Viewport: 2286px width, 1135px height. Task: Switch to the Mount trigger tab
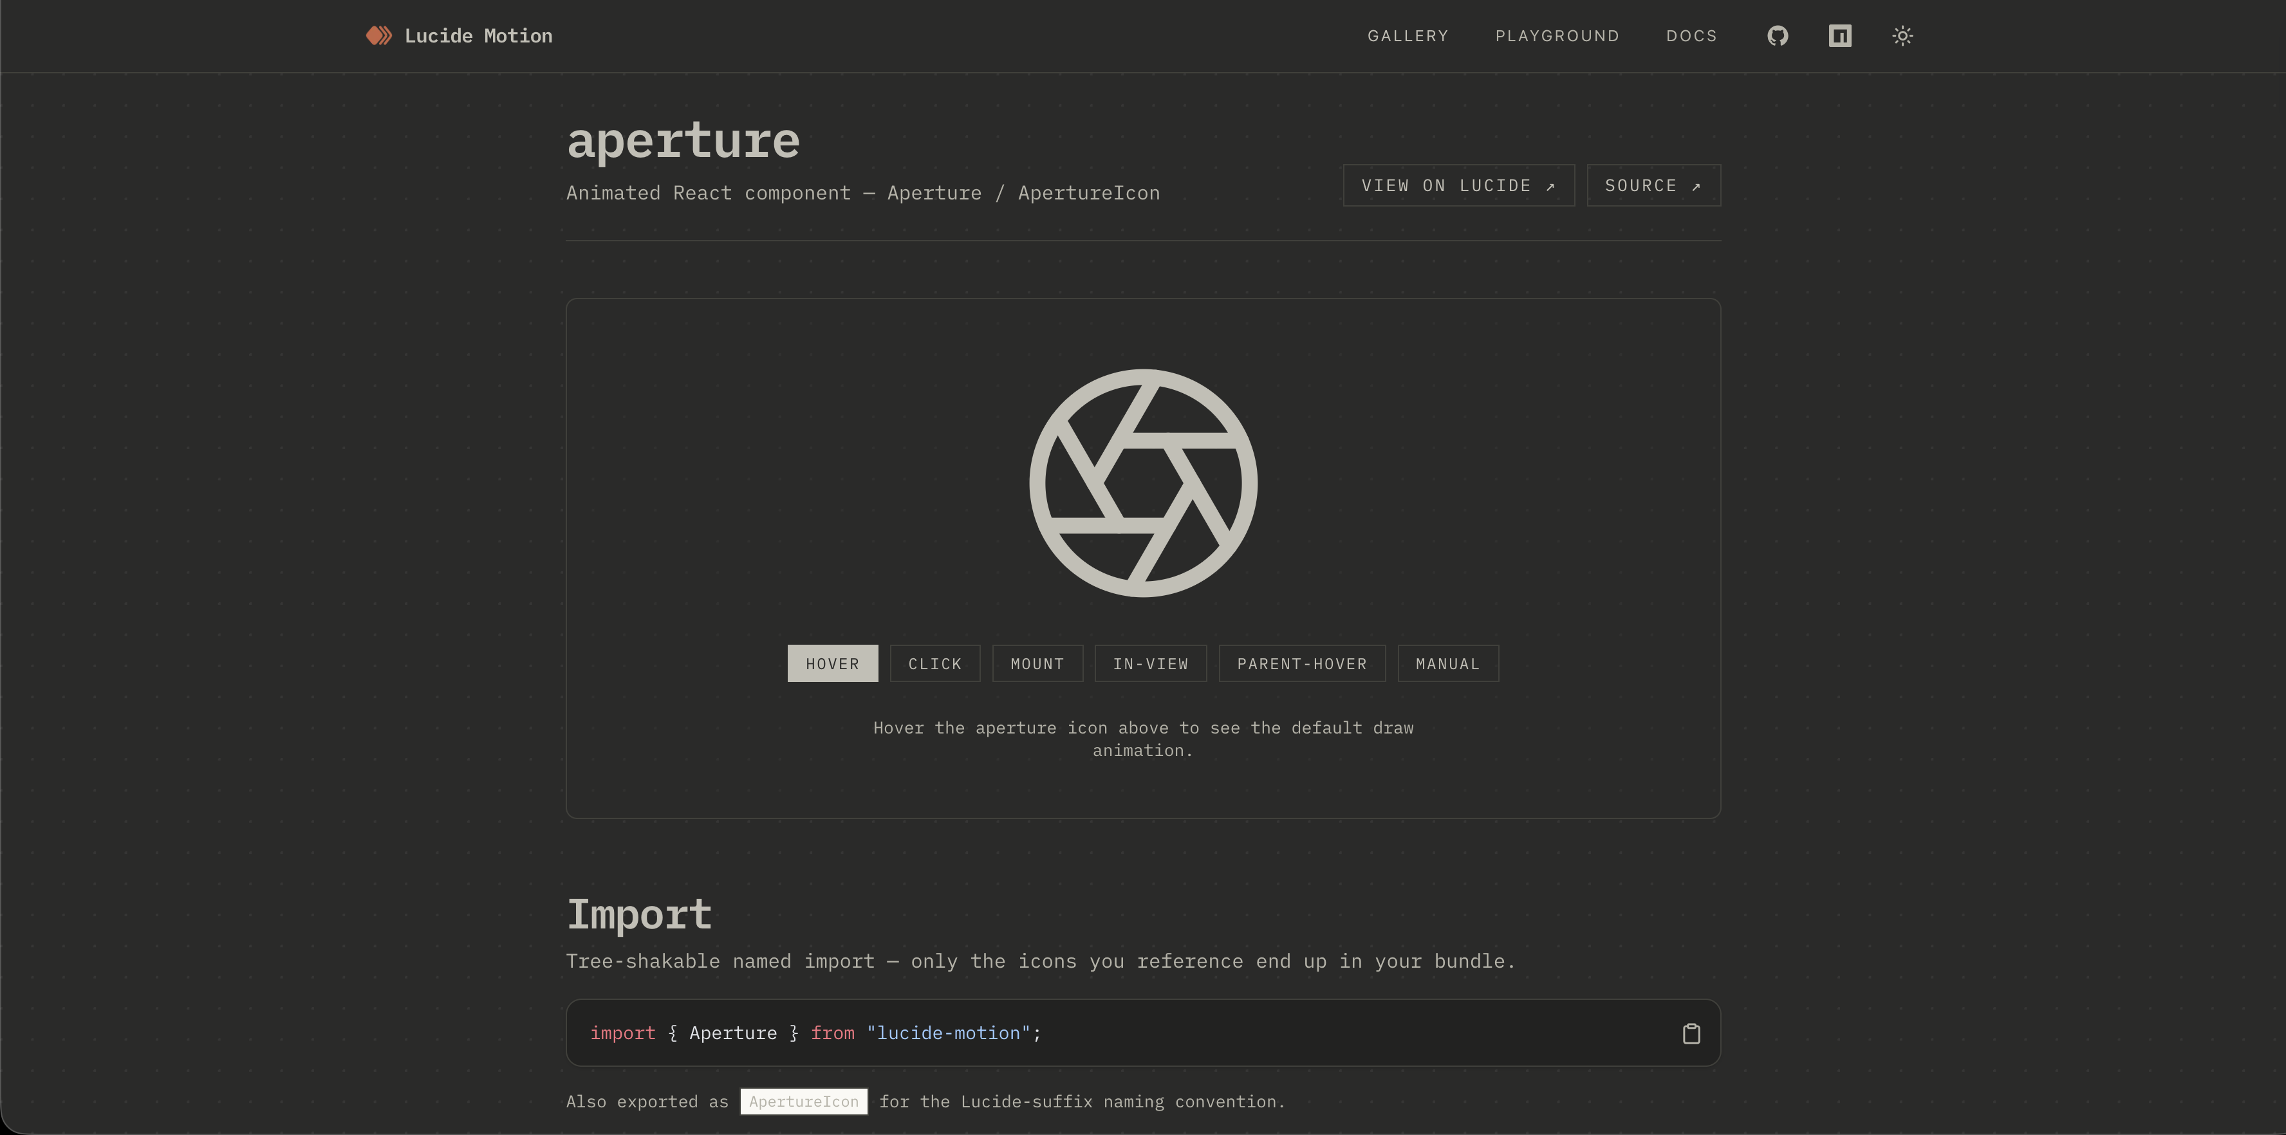click(x=1037, y=664)
